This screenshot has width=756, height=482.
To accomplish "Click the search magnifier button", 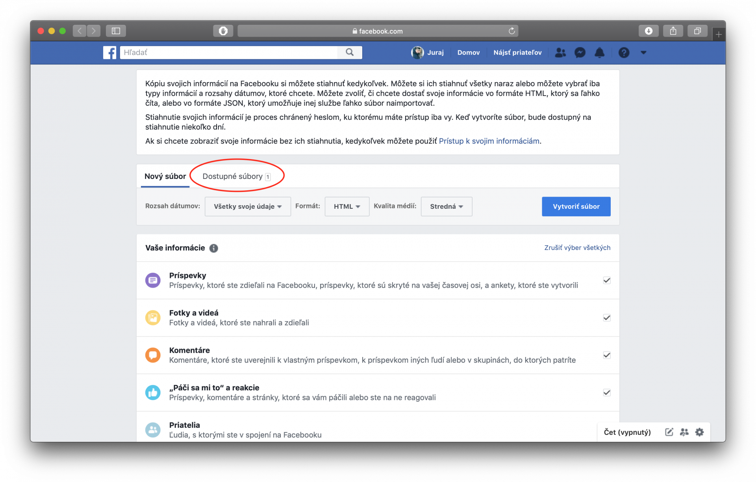I will [350, 52].
